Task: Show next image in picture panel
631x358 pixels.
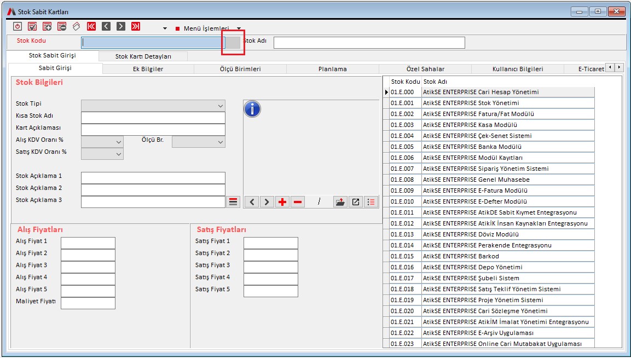Action: (267, 202)
